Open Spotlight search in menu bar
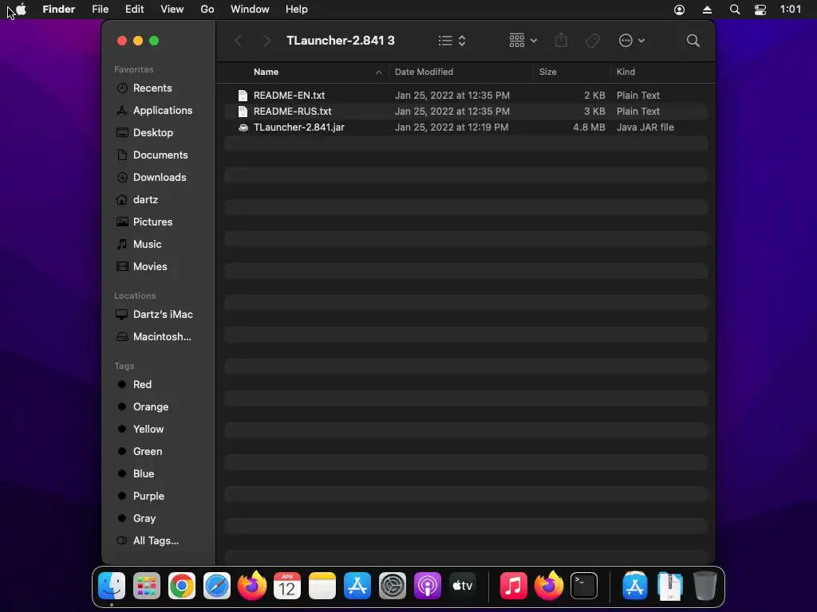Viewport: 817px width, 612px height. pos(735,10)
